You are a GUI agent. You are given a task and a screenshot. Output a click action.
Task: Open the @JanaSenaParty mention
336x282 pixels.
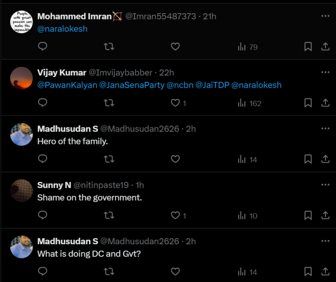coord(132,85)
